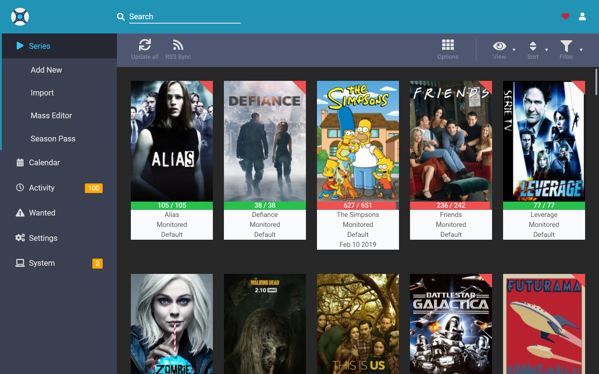Image resolution: width=599 pixels, height=374 pixels.
Task: Click the Sonarr logo icon
Action: coord(20,17)
